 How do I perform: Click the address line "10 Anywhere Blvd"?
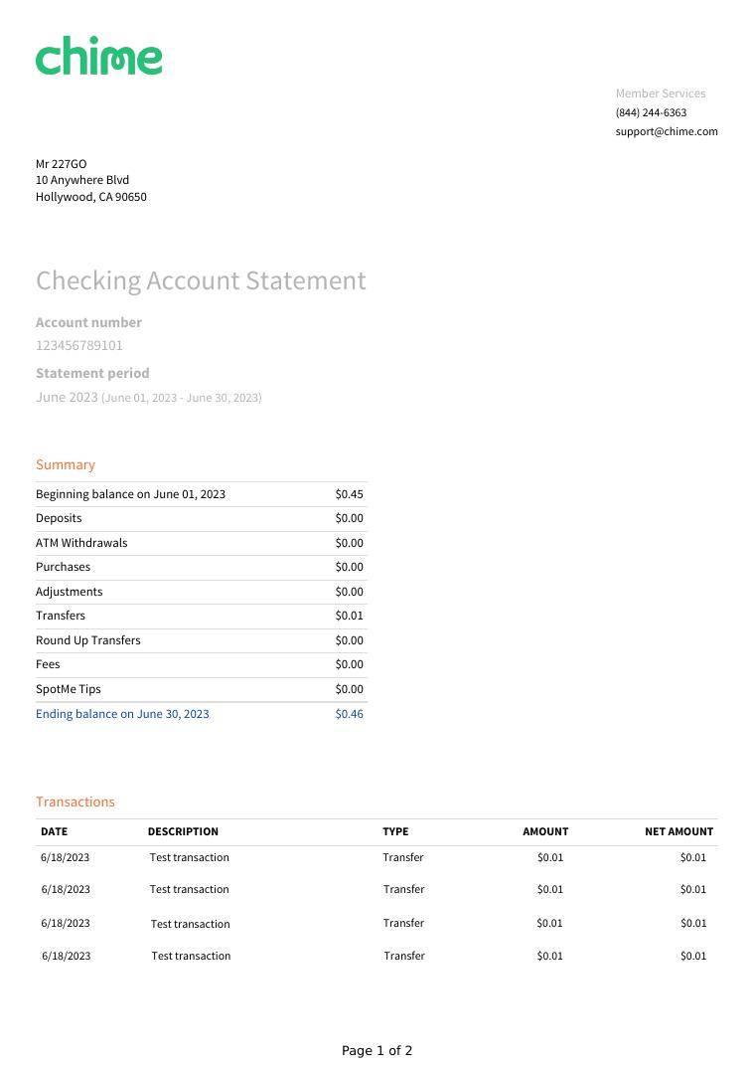tap(82, 180)
